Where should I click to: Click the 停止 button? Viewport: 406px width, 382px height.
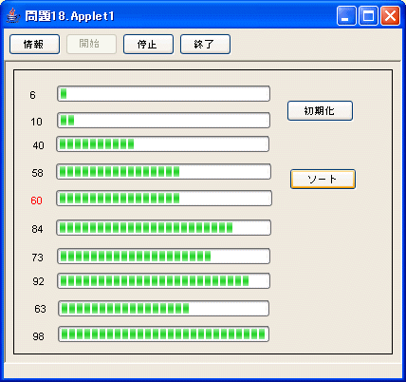[148, 45]
